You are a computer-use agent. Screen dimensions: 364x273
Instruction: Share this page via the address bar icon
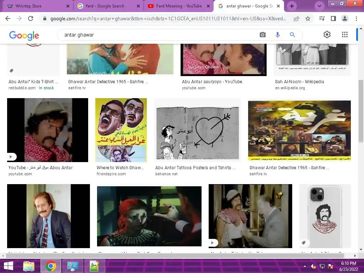(x=296, y=18)
